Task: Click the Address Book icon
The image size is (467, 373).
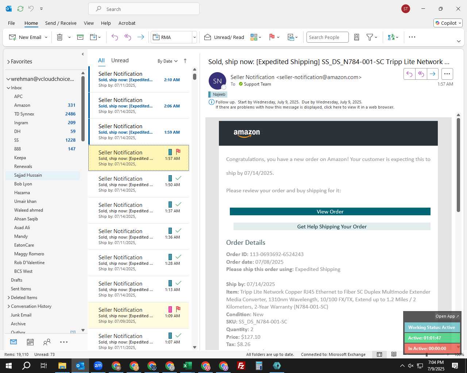Action: point(357,37)
